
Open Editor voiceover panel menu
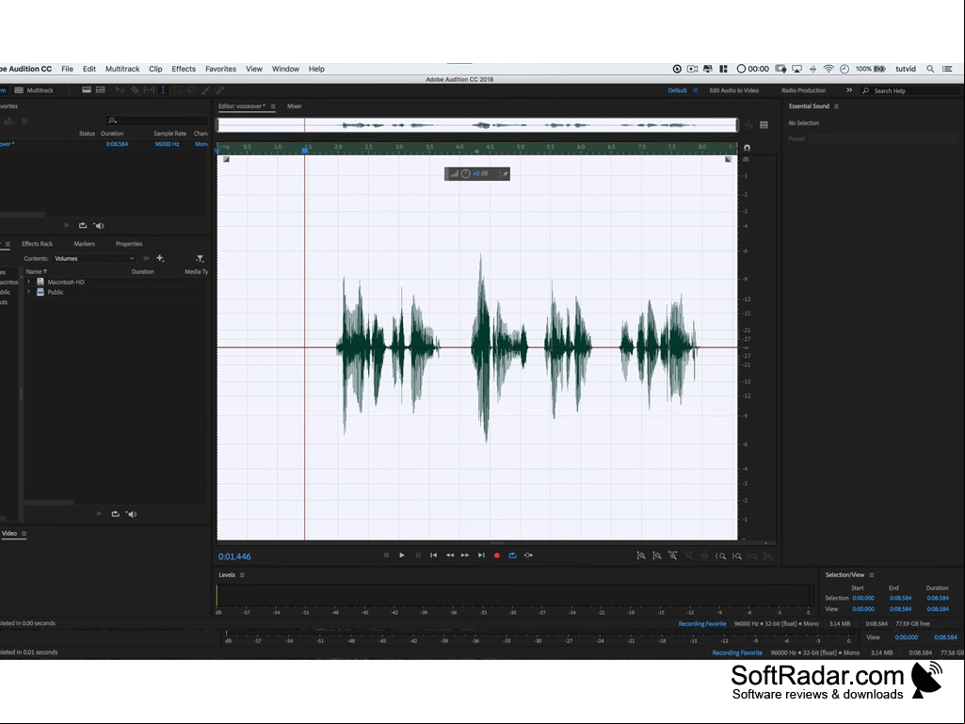pyautogui.click(x=273, y=105)
